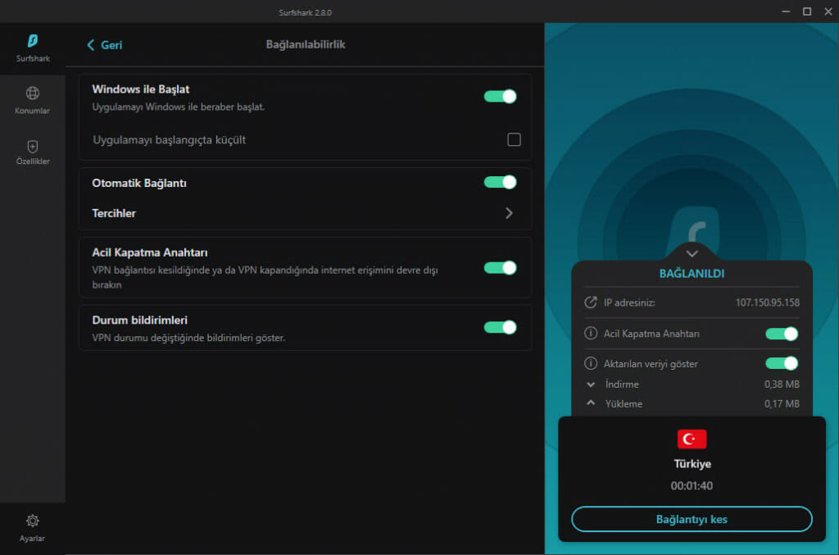Click info icon next to Acil Kapatma Anahtarı
Image resolution: width=839 pixels, height=555 pixels.
click(x=590, y=334)
